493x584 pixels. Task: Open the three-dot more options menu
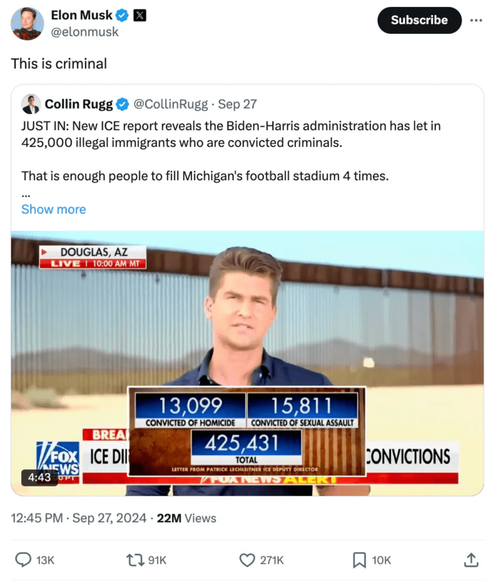476,20
